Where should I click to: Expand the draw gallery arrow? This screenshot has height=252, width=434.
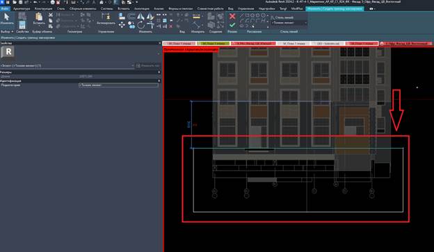click(268, 26)
